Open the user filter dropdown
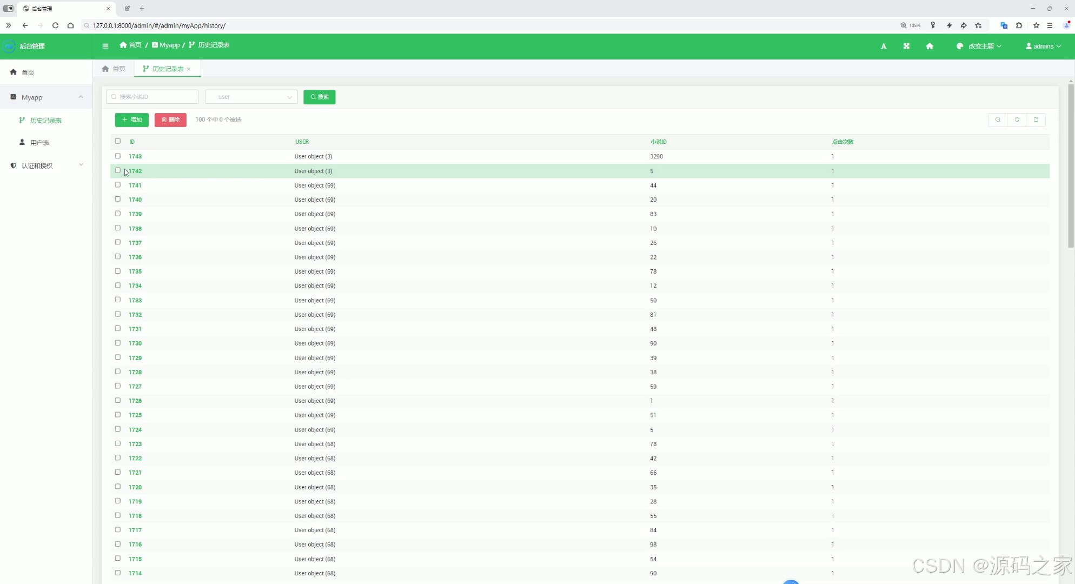Viewport: 1075px width, 584px height. click(251, 97)
